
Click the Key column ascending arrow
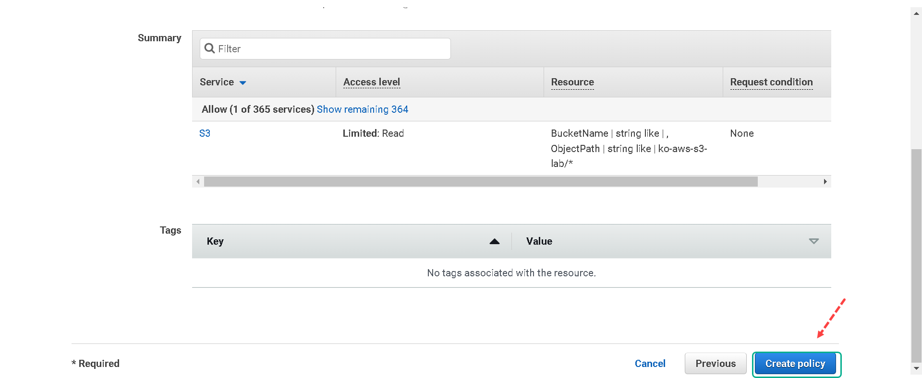point(495,241)
